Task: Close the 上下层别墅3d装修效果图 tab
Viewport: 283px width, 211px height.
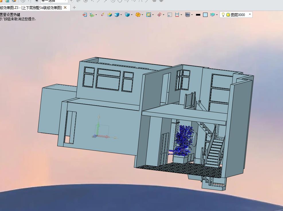Action: 65,7
